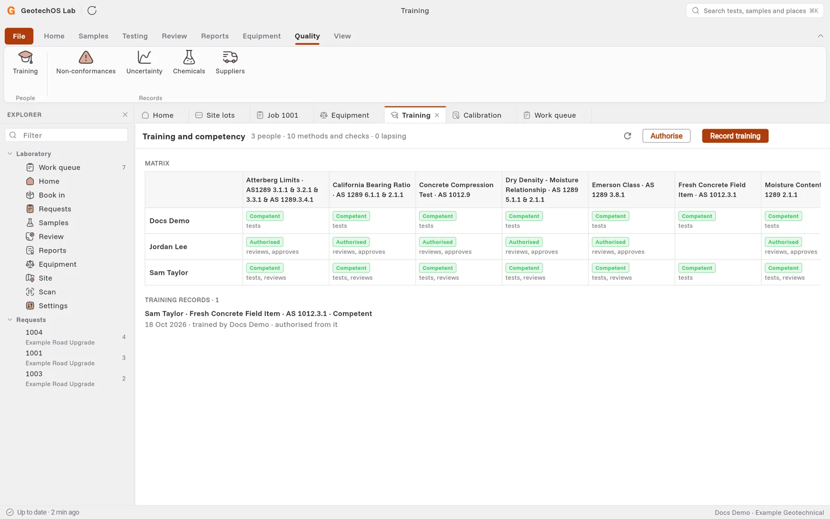Screen dimensions: 830x519
Task: Focus the Explorer Filter field
Action: tap(66, 135)
